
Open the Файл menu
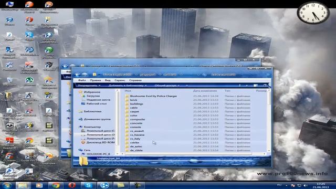tap(82, 80)
